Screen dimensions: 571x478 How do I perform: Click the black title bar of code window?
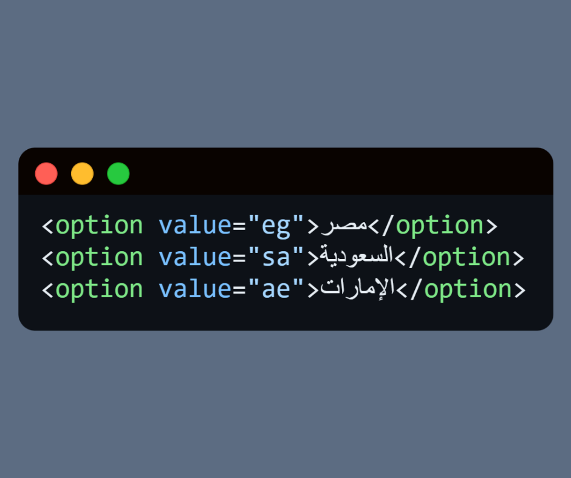click(340, 172)
